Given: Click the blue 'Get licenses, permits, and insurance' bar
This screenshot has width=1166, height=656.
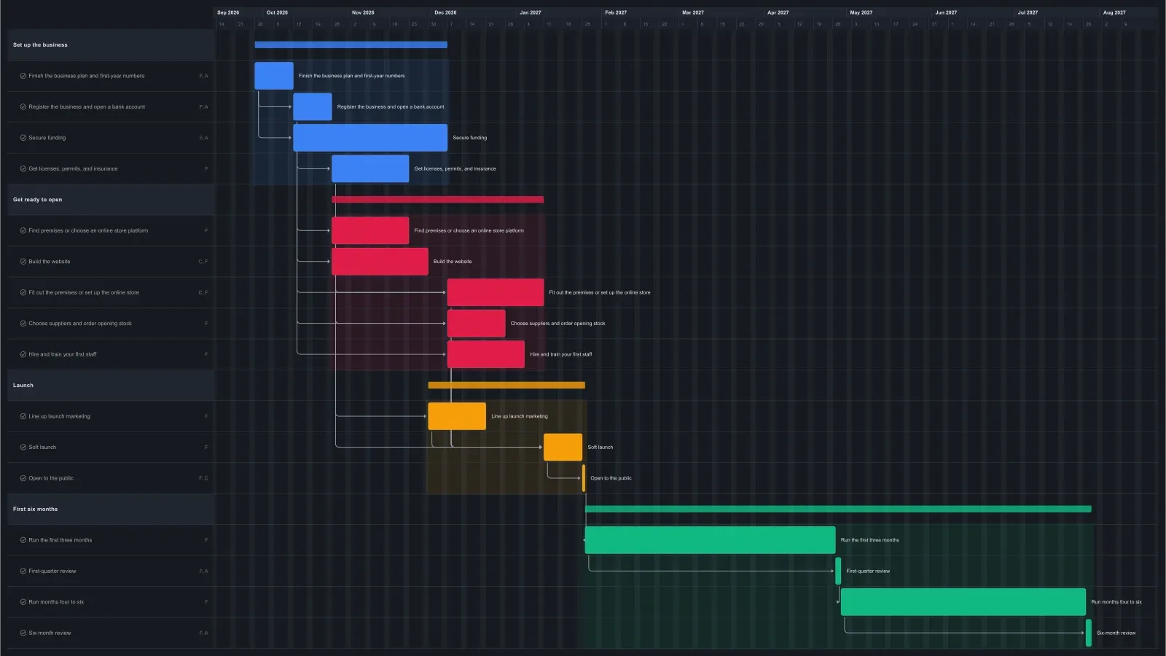Looking at the screenshot, I should click(x=370, y=169).
